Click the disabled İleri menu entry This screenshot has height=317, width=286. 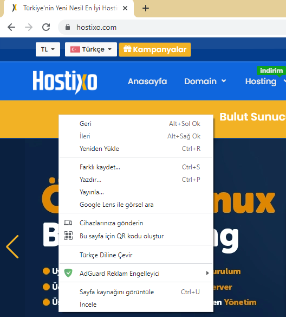tap(136, 136)
